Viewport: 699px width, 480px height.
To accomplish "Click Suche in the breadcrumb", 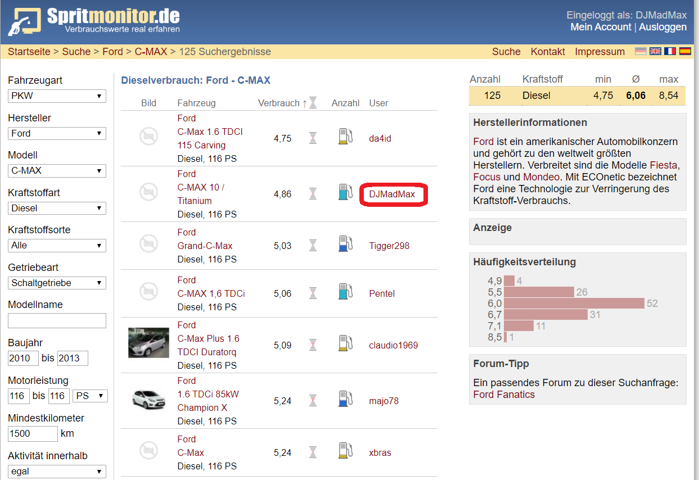I will [76, 52].
